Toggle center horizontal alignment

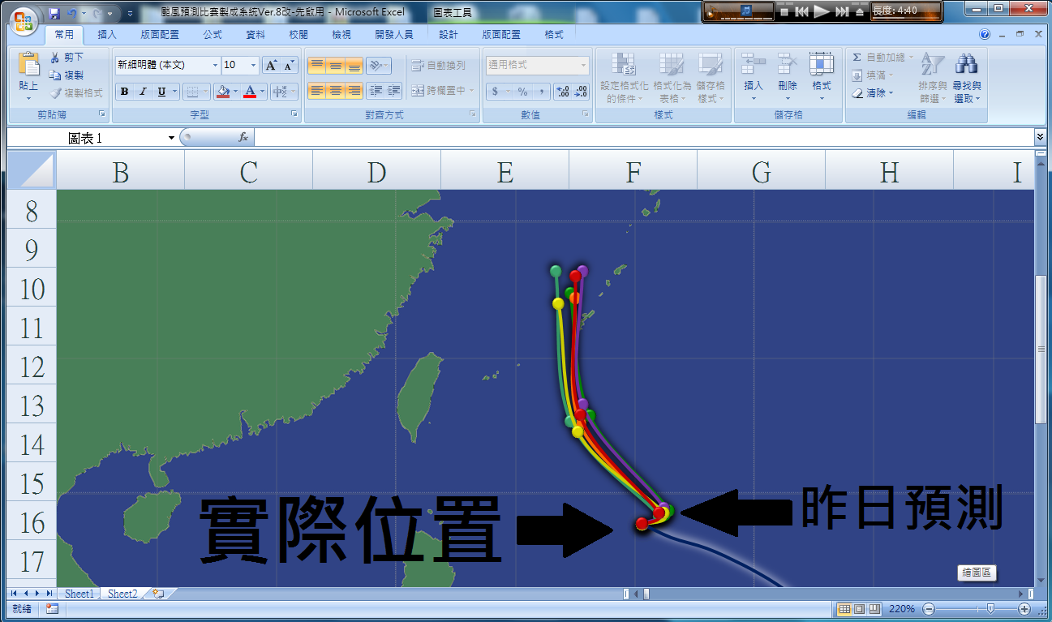tap(335, 91)
